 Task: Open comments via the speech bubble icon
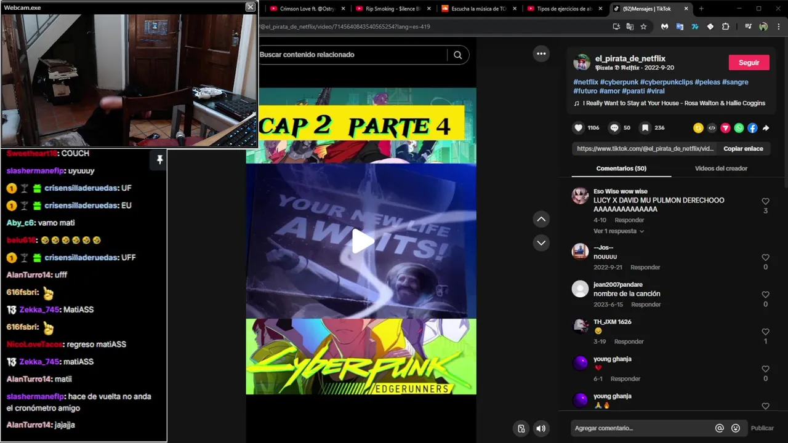614,128
